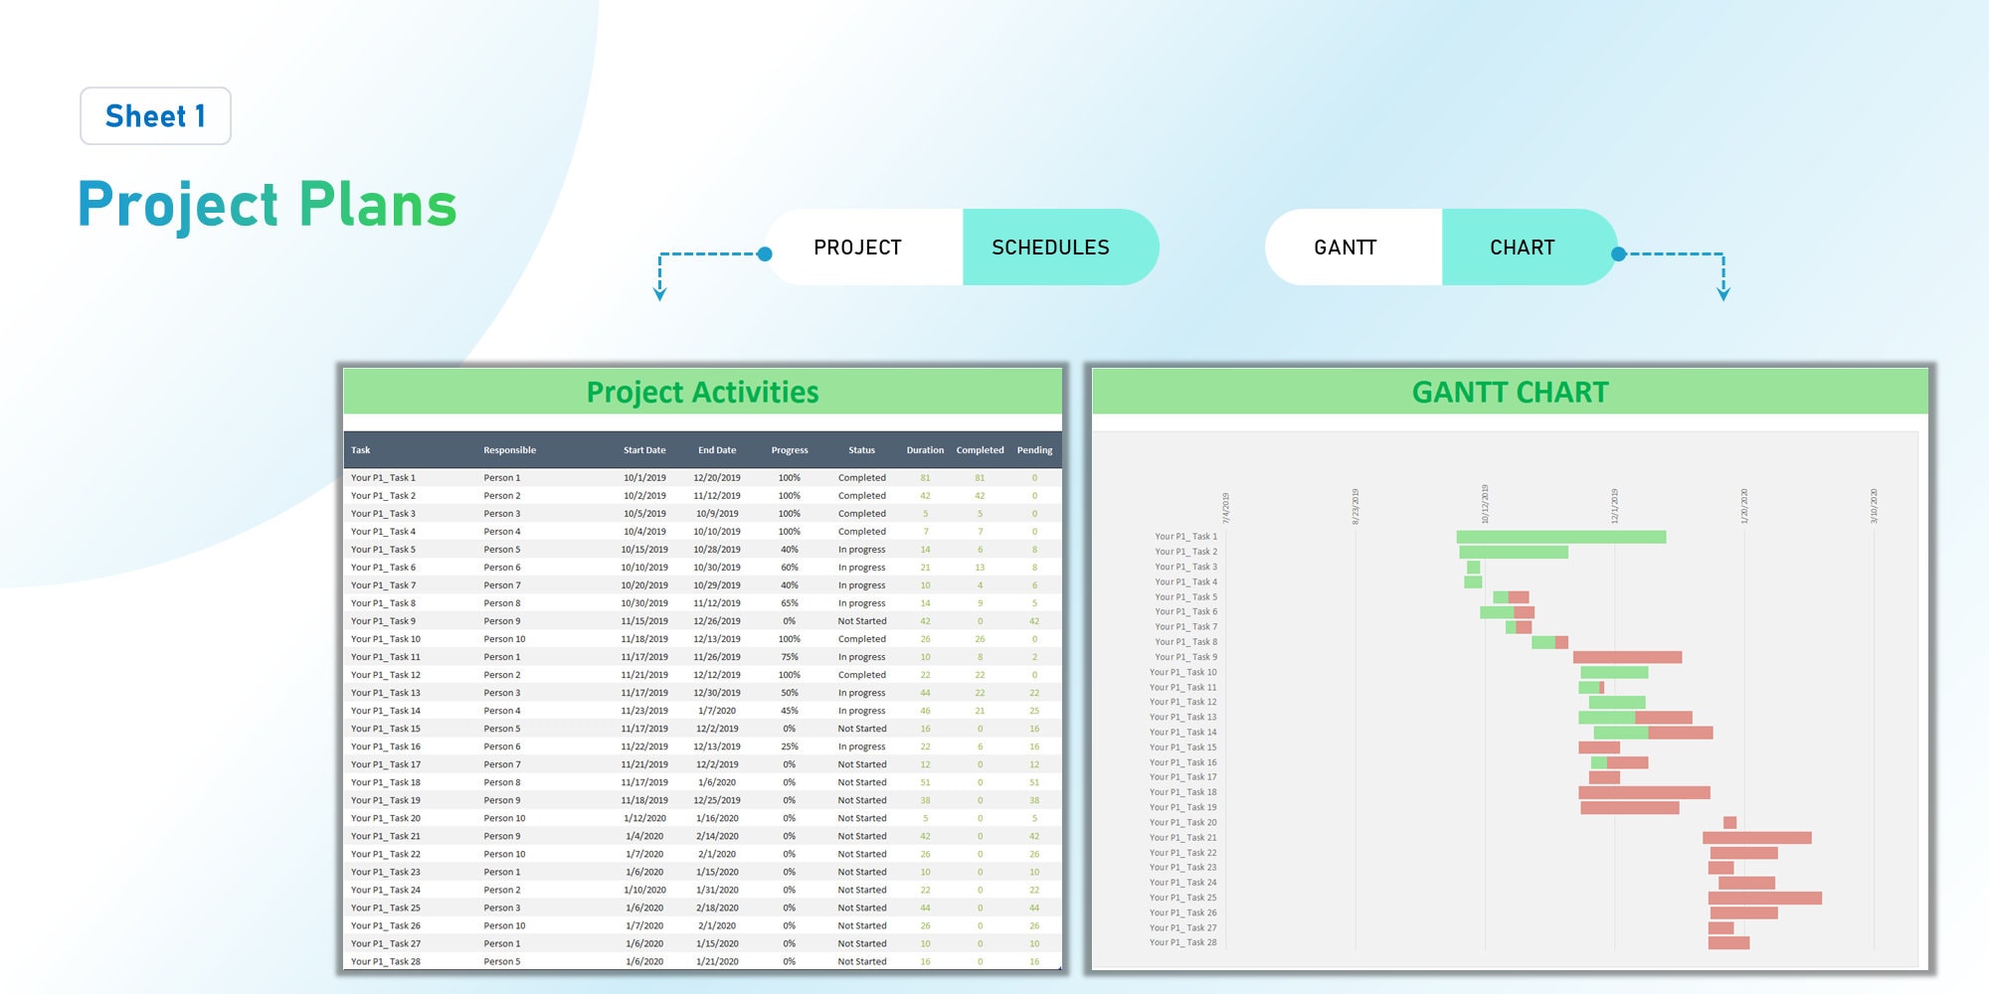Screen dimensions: 1989x994
Task: Click end date 10/29/2019 of Task 7
Action: [717, 585]
